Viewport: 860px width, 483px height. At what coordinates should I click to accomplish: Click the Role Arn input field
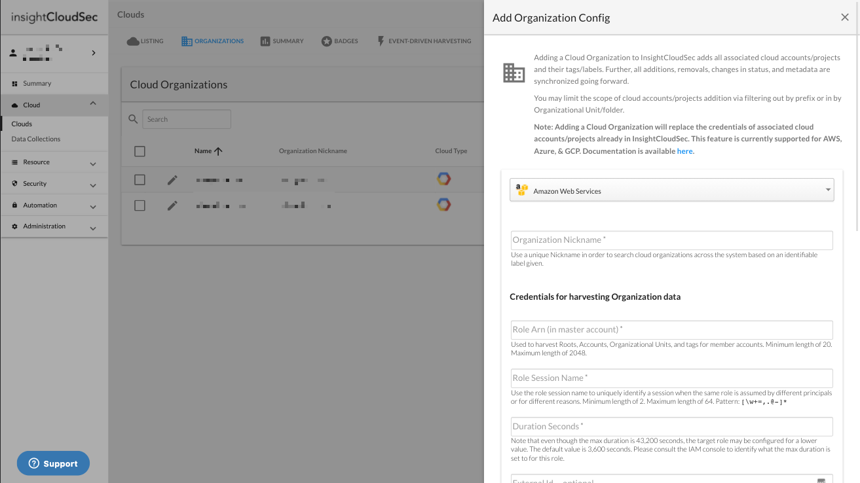coord(672,330)
